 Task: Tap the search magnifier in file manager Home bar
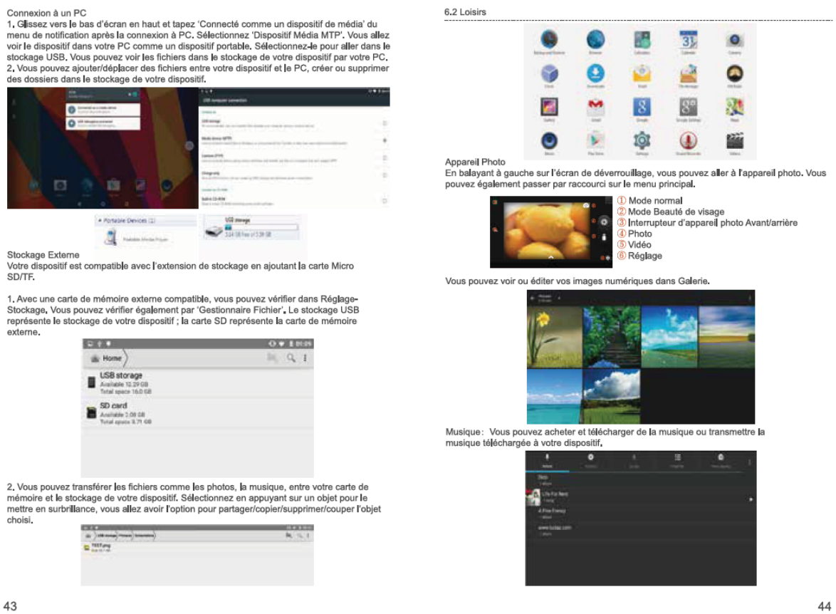point(291,358)
